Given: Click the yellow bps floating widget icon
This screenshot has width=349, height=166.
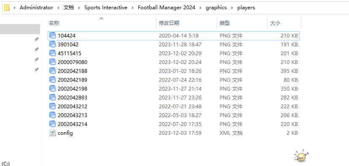Looking at the screenshot, I should pos(301,156).
